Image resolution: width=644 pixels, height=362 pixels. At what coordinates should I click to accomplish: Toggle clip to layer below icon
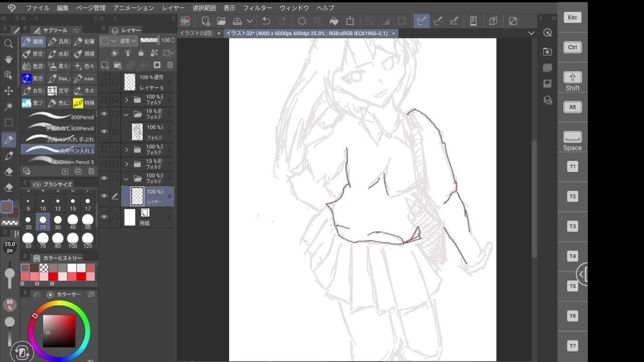(x=115, y=53)
